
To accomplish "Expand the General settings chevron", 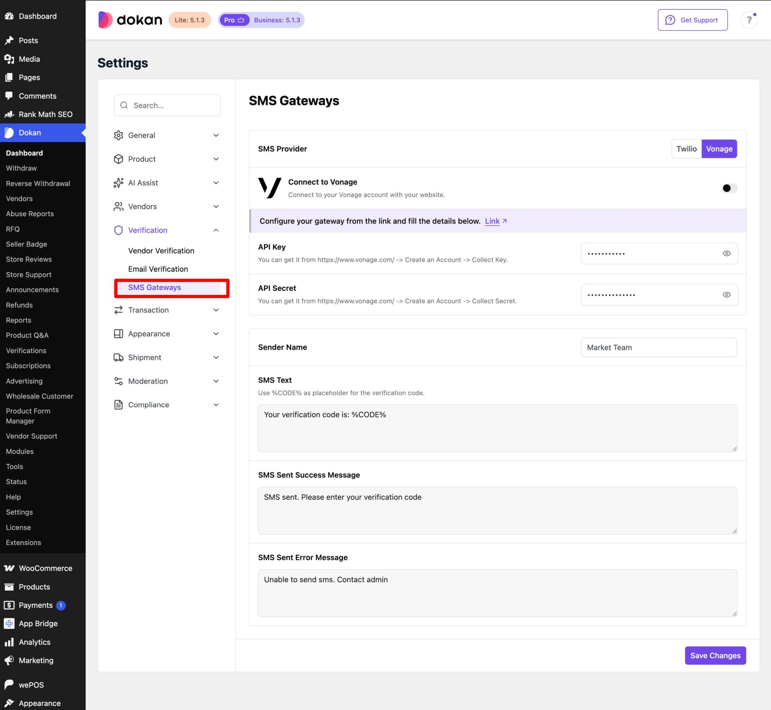I will click(x=216, y=135).
